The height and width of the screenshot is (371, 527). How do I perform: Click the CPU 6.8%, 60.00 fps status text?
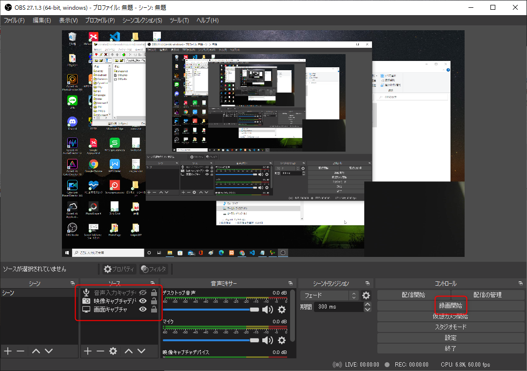point(465,365)
